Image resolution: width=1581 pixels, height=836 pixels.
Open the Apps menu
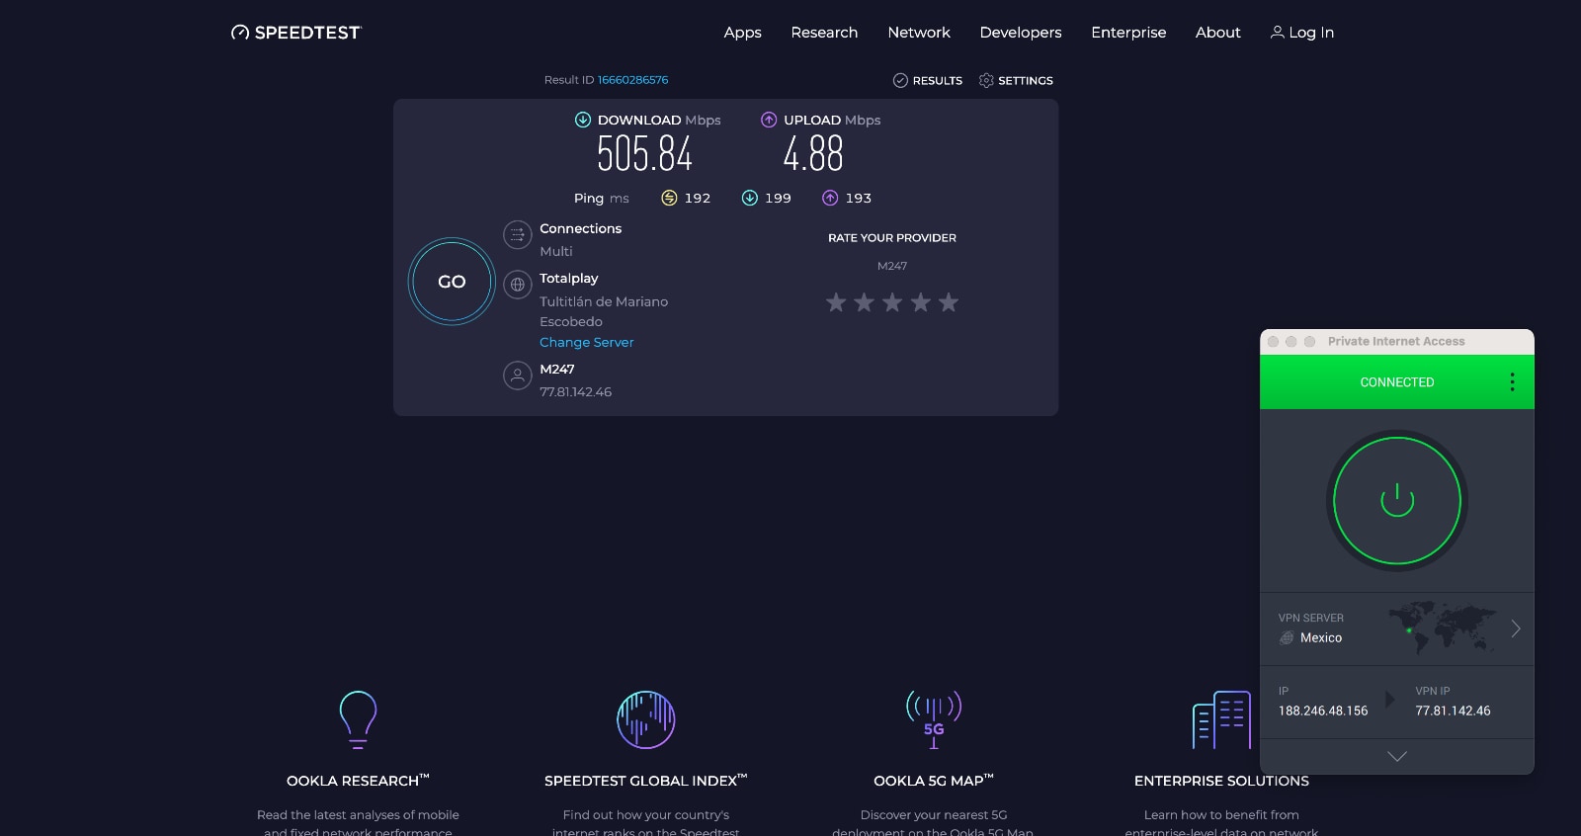742,33
